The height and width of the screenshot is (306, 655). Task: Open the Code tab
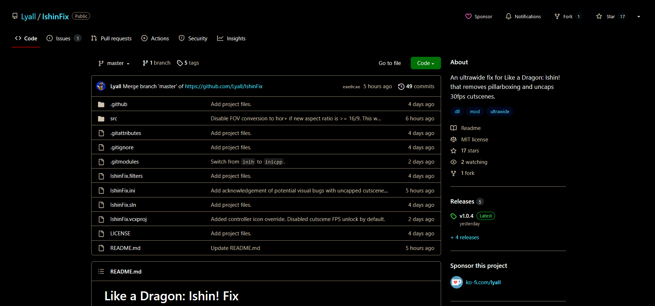pos(26,38)
